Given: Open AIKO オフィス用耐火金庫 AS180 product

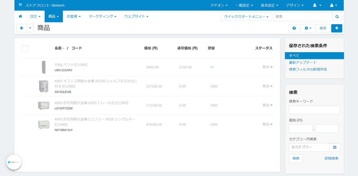Looking at the screenshot, I should click(x=96, y=84).
